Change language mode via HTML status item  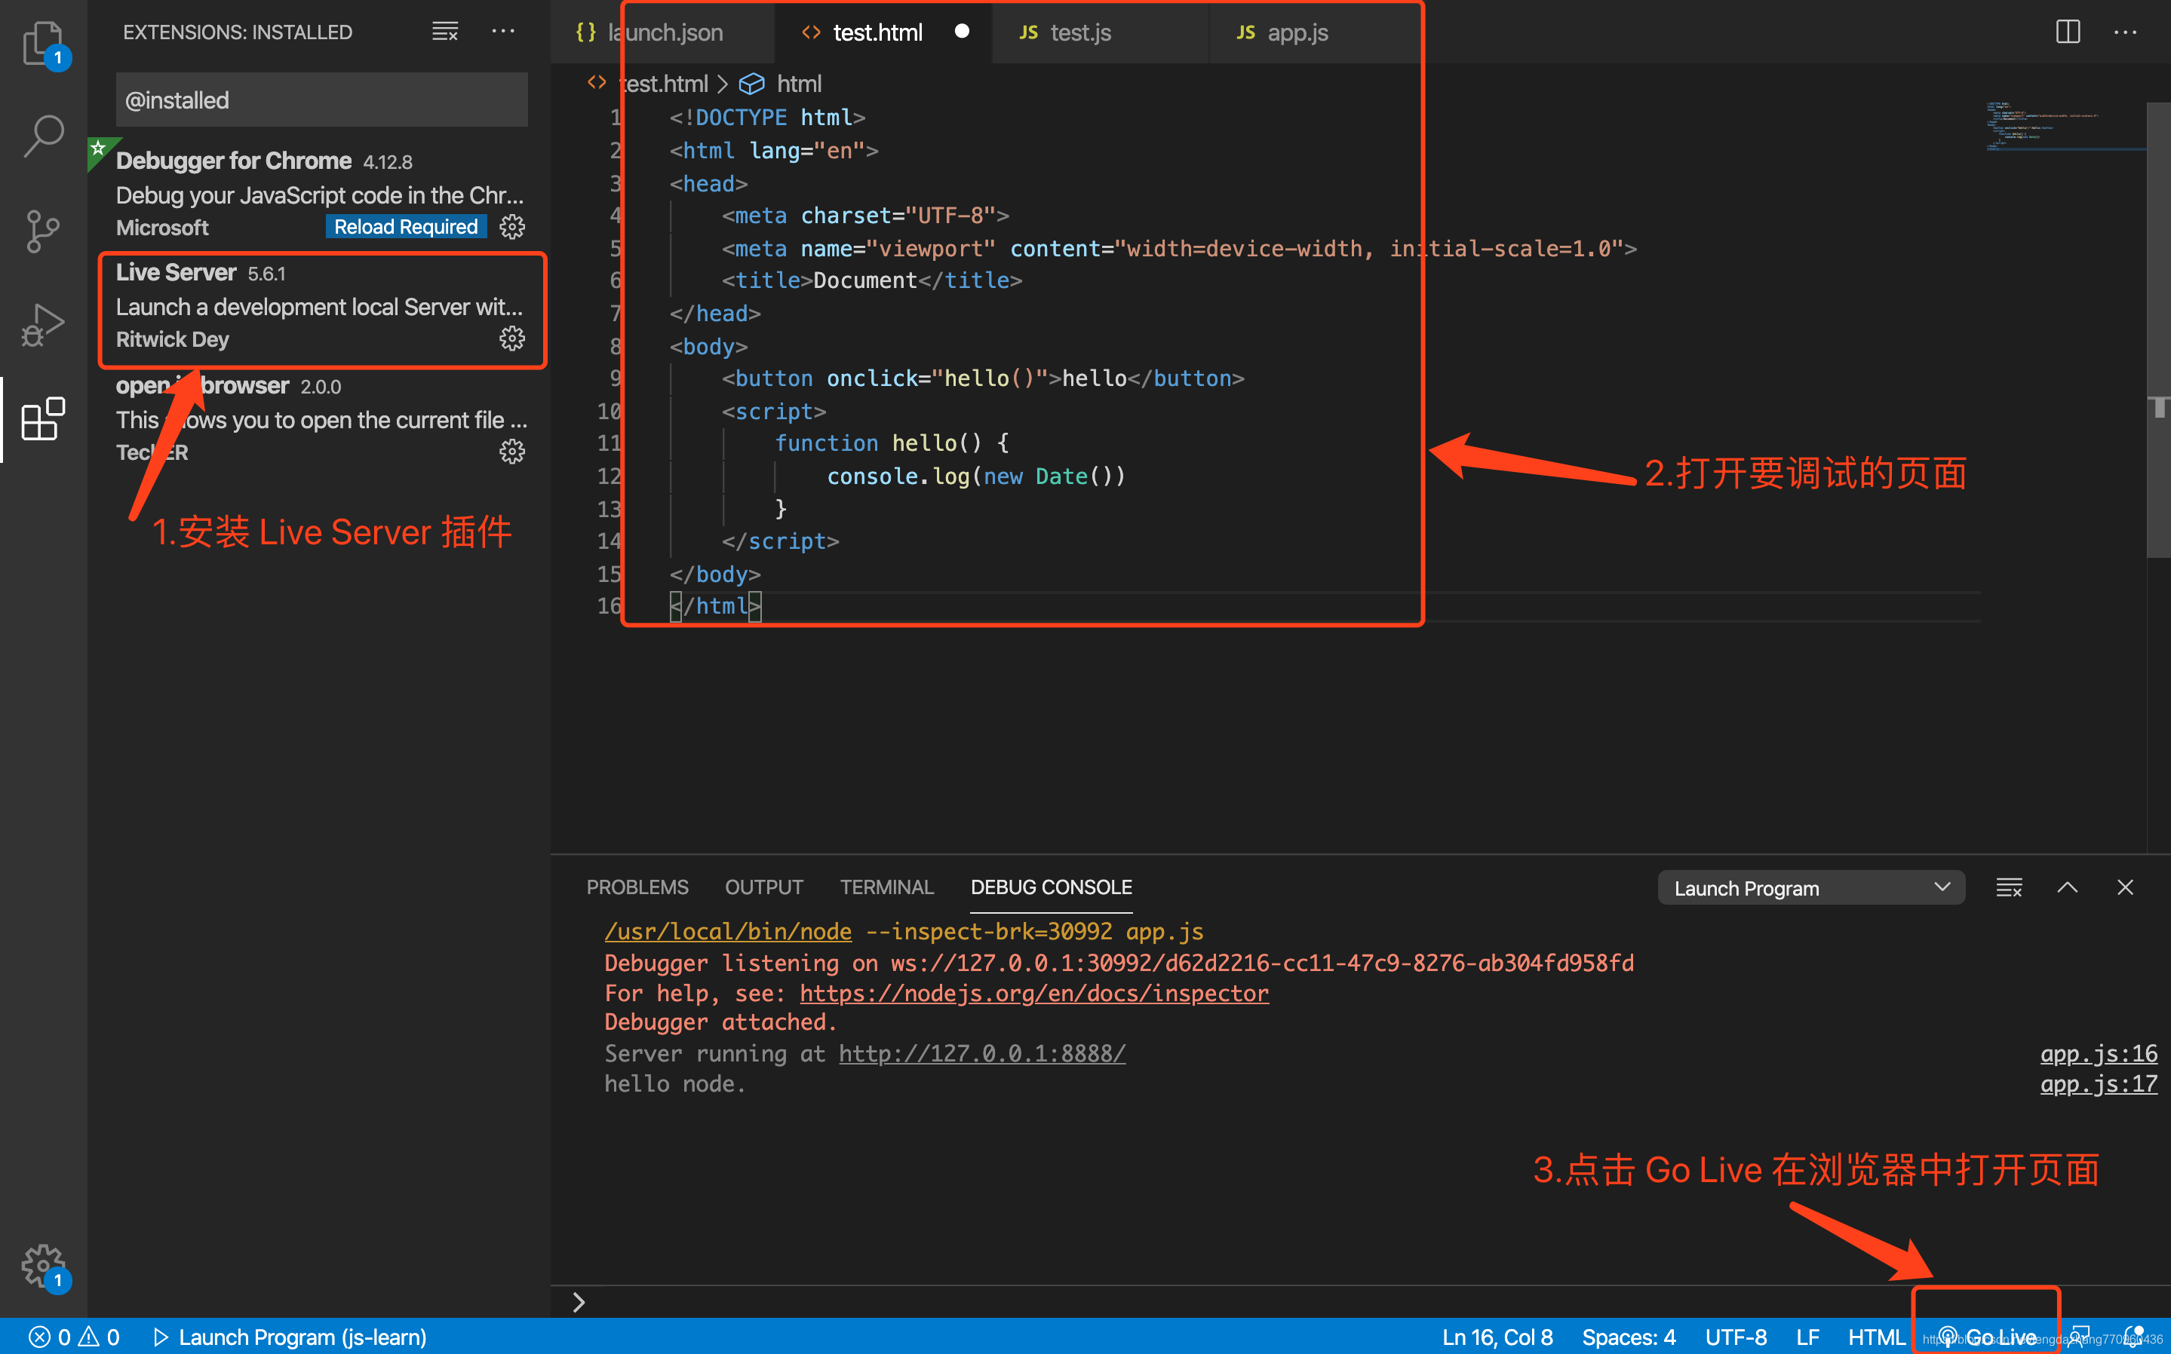1876,1337
